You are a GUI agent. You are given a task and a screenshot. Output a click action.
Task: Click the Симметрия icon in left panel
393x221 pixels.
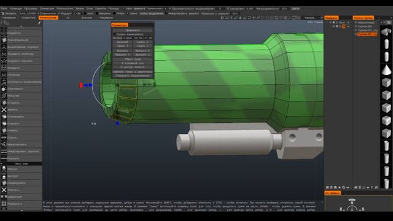click(x=4, y=197)
